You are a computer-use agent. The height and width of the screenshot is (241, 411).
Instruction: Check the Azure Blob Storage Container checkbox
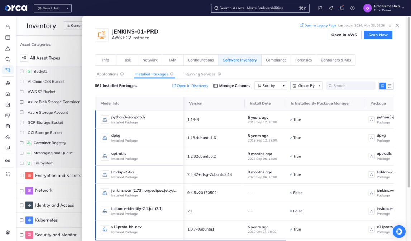click(x=22, y=102)
